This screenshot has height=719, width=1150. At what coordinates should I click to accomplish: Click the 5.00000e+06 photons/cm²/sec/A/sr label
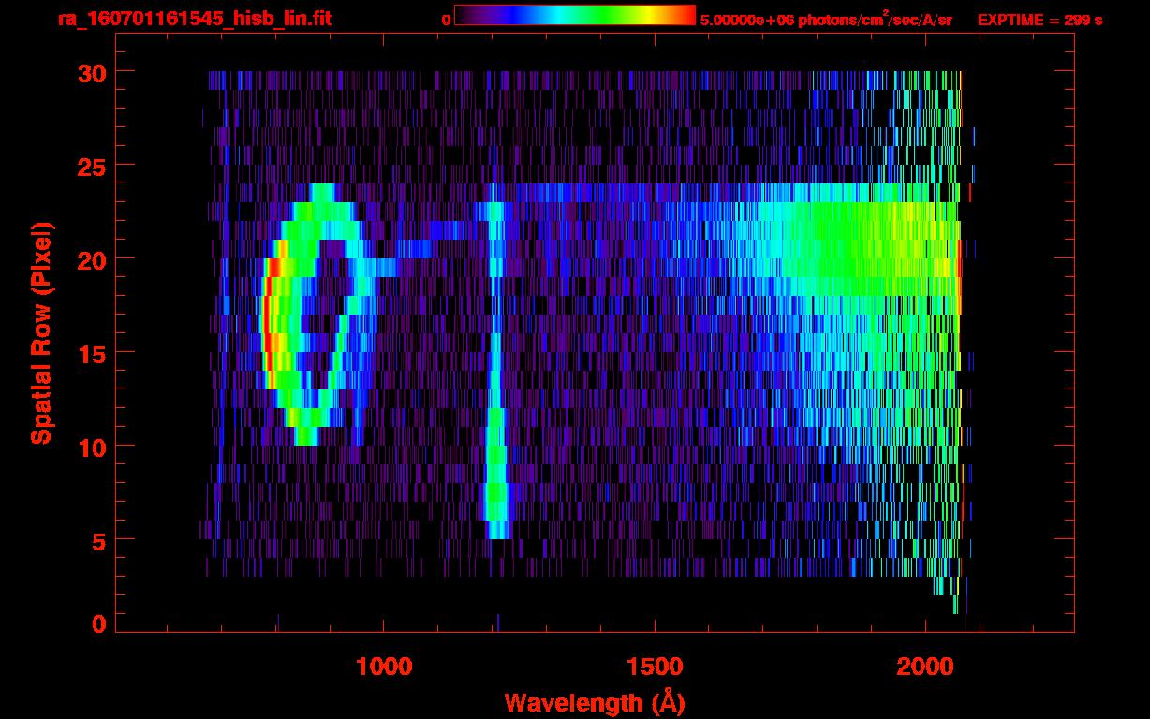(826, 19)
